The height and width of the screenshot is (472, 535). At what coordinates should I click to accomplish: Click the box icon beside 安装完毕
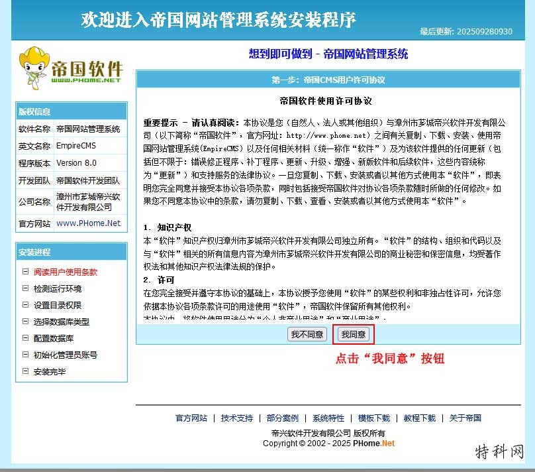[x=25, y=371]
